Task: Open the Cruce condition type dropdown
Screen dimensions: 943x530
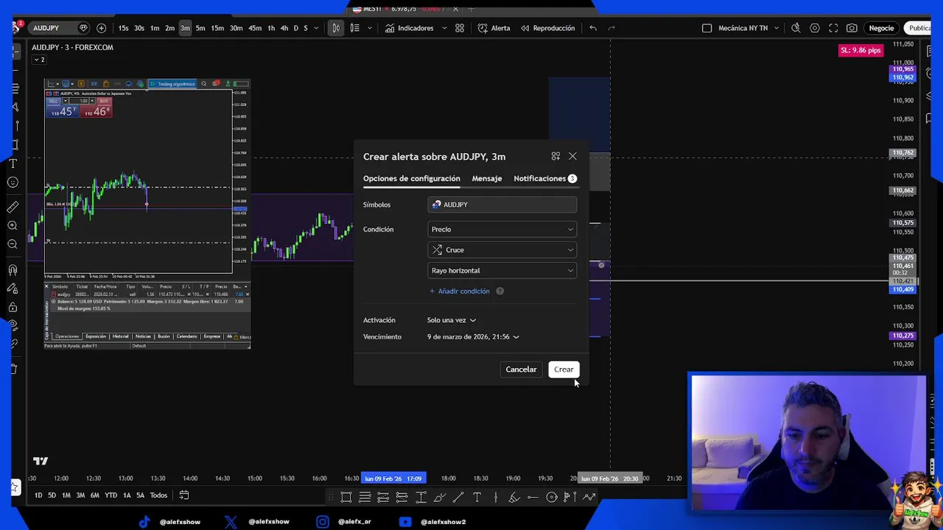Action: pyautogui.click(x=502, y=250)
